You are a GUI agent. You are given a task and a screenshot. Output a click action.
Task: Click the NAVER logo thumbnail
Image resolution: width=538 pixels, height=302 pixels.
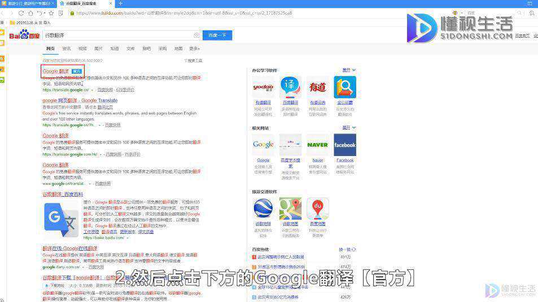click(318, 145)
